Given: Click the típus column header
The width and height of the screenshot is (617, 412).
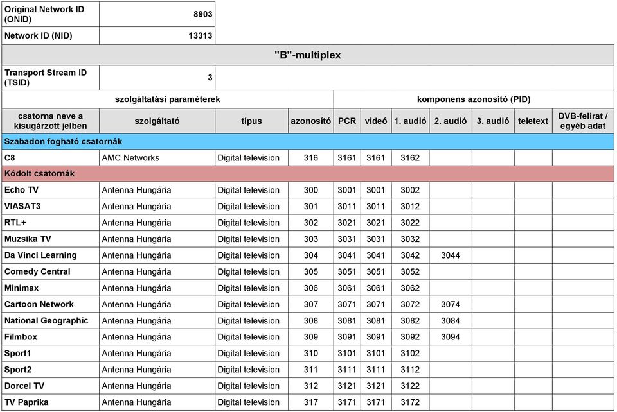Looking at the screenshot, I should point(251,121).
